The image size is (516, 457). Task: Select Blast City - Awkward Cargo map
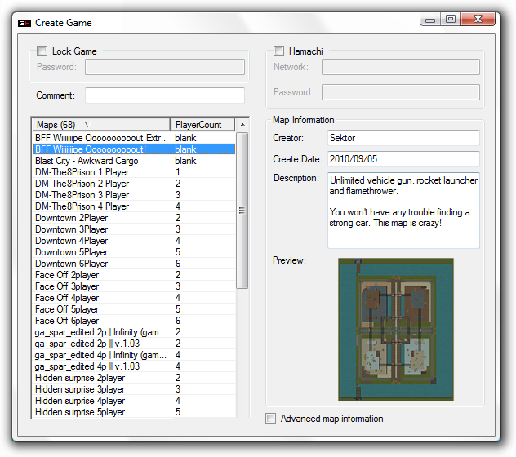click(87, 161)
